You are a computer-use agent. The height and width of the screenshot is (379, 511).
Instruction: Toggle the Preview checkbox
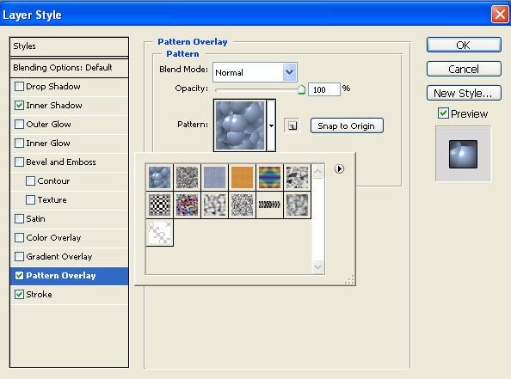[x=443, y=113]
